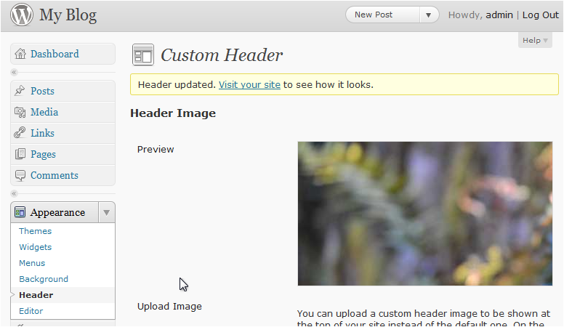Click the WordPress logo icon
The height and width of the screenshot is (327, 564).
(22, 15)
